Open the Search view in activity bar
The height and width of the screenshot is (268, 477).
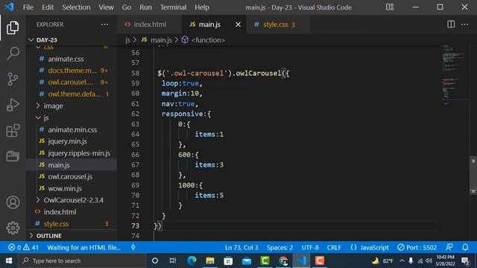[13, 53]
